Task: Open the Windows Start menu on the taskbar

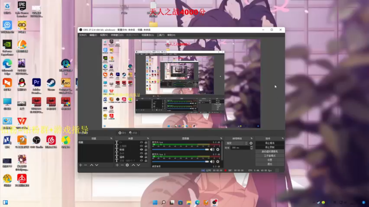Action: pyautogui.click(x=155, y=202)
